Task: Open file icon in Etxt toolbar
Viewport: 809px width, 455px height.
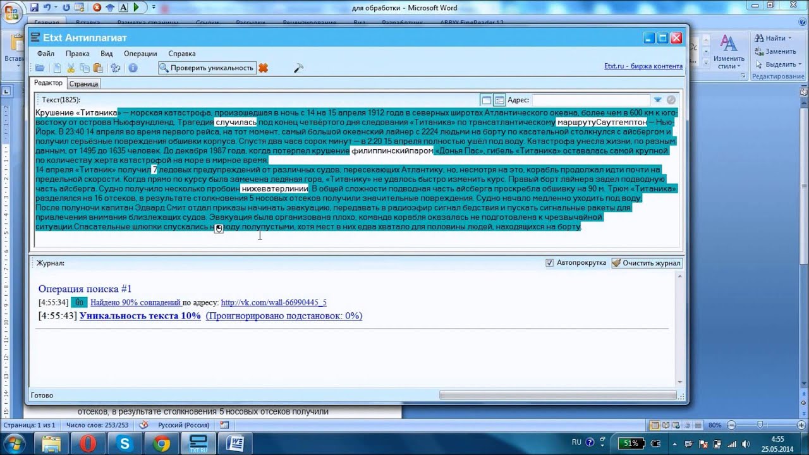Action: (40, 68)
